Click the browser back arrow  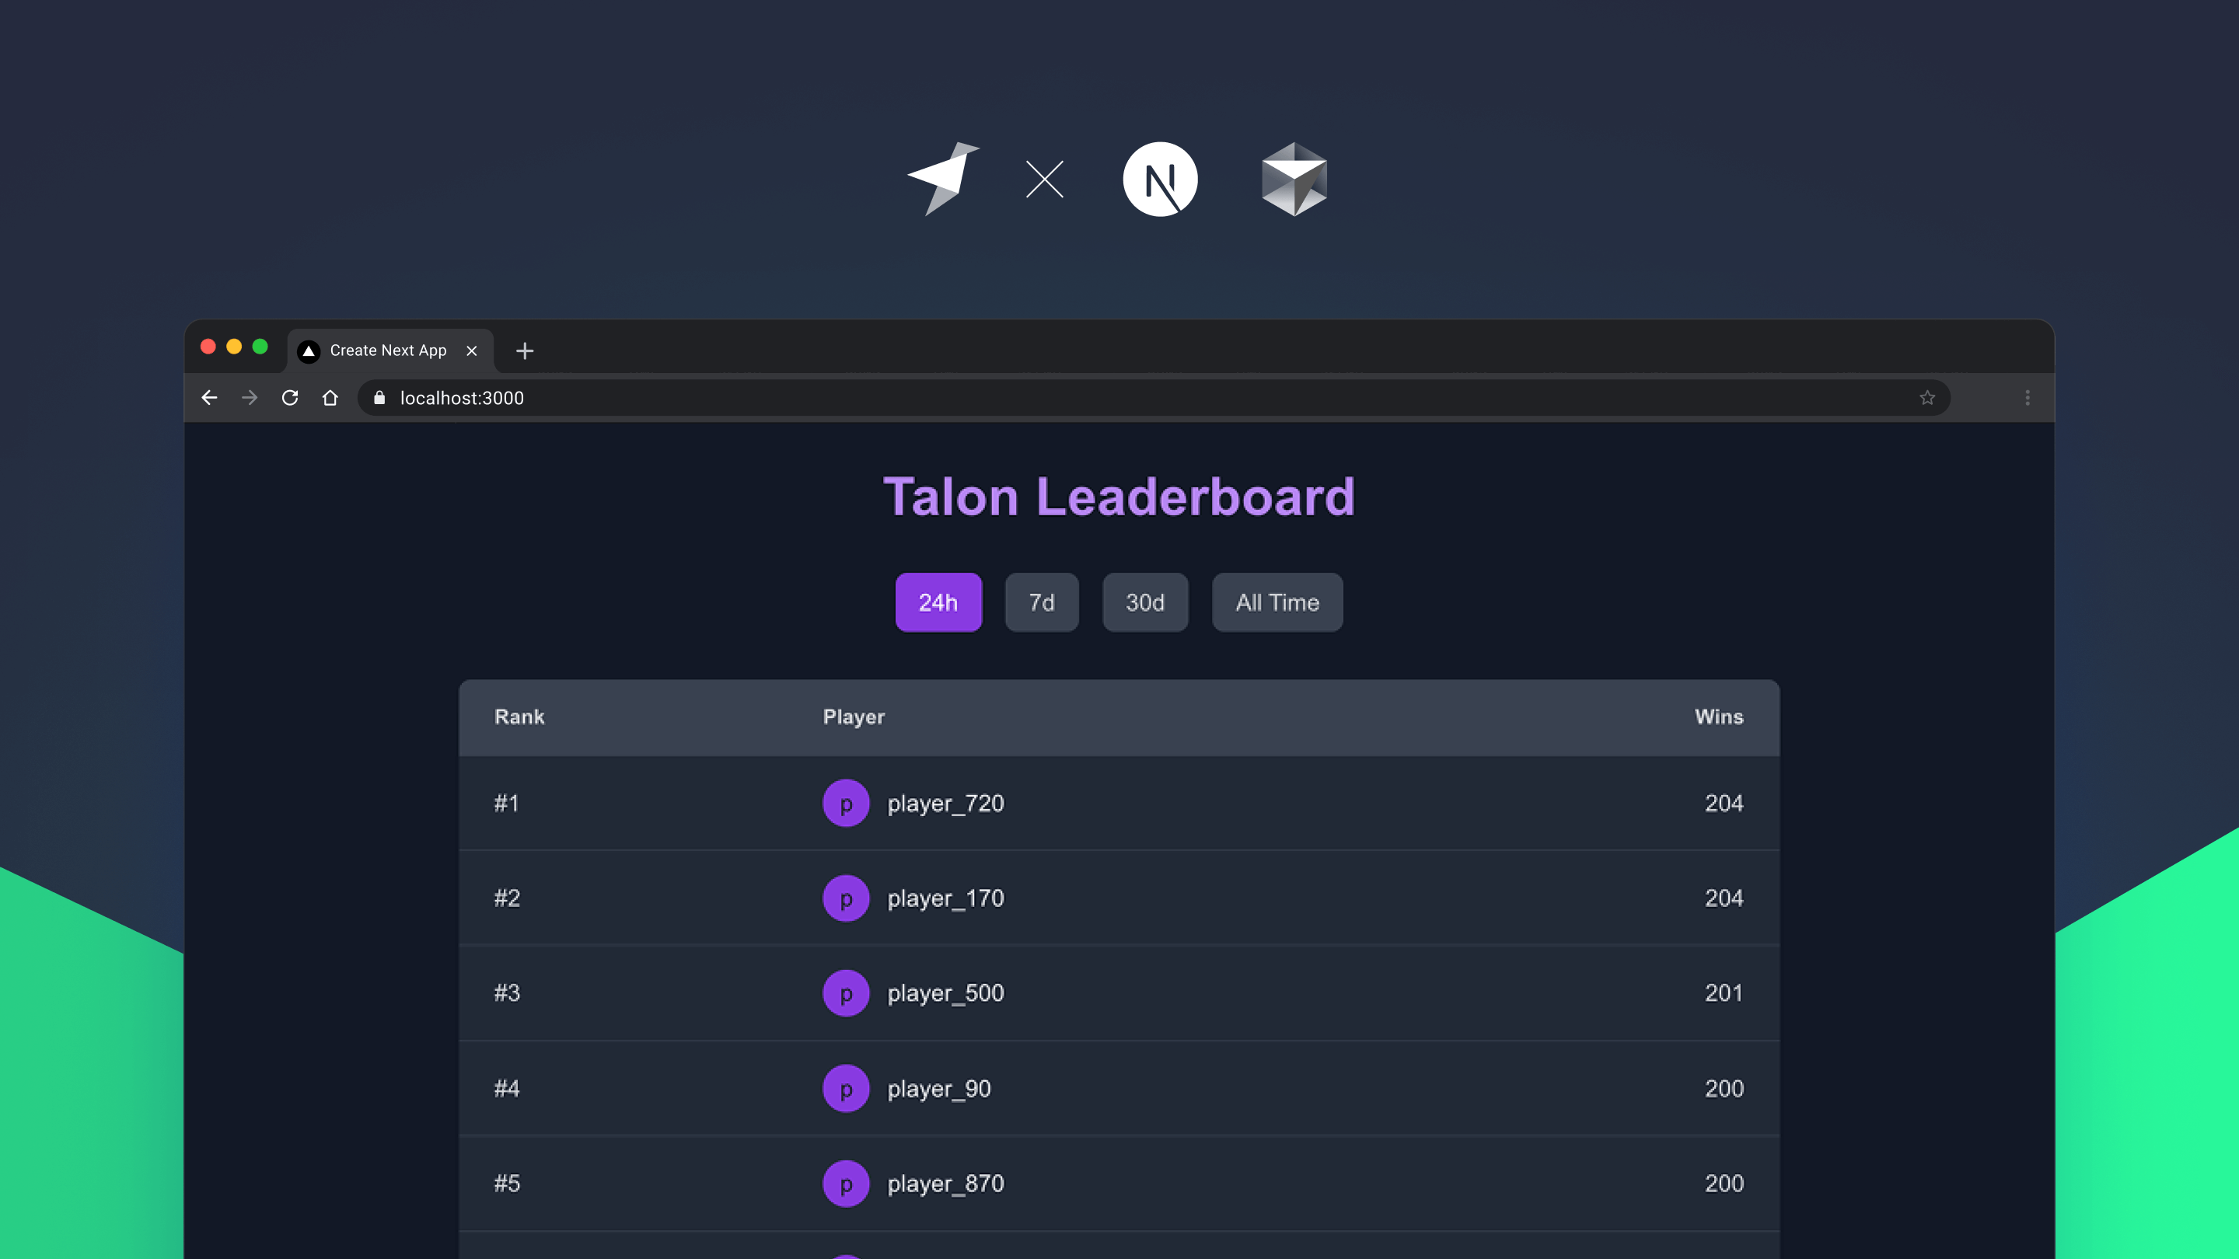coord(208,398)
